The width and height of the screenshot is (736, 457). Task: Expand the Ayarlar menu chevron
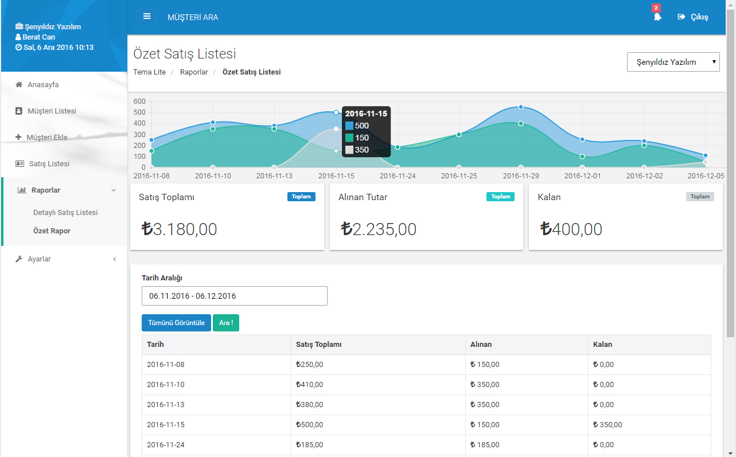click(114, 259)
